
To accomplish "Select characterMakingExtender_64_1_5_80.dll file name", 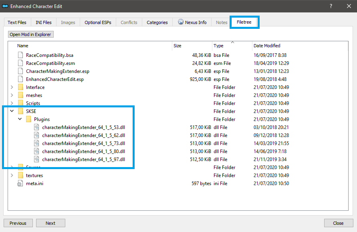I will tap(84, 151).
